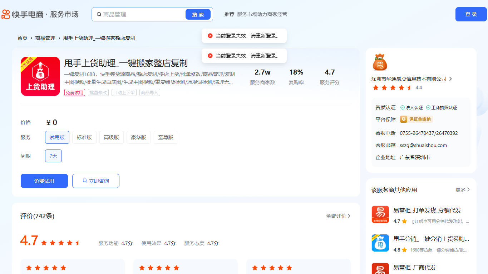Image resolution: width=488 pixels, height=274 pixels.
Task: Click the vendor money-bag avatar icon
Action: [380, 62]
